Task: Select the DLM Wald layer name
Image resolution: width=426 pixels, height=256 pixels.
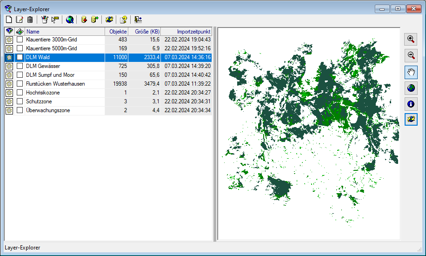Action: coord(38,57)
